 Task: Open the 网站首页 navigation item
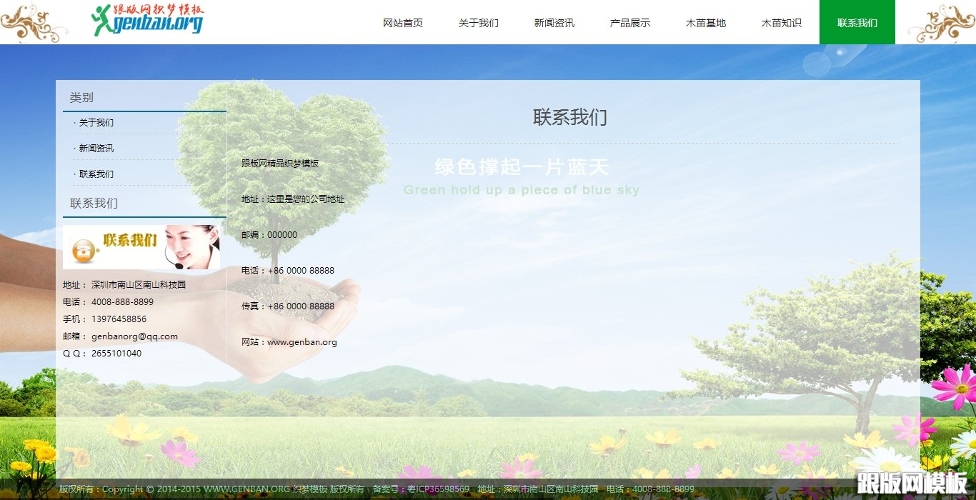click(403, 23)
